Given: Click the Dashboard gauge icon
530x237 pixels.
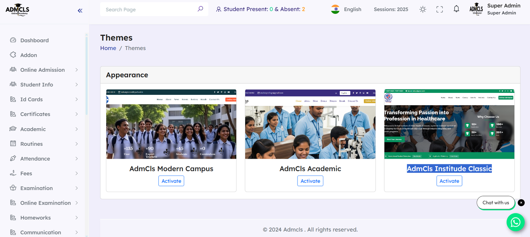Looking at the screenshot, I should point(13,40).
